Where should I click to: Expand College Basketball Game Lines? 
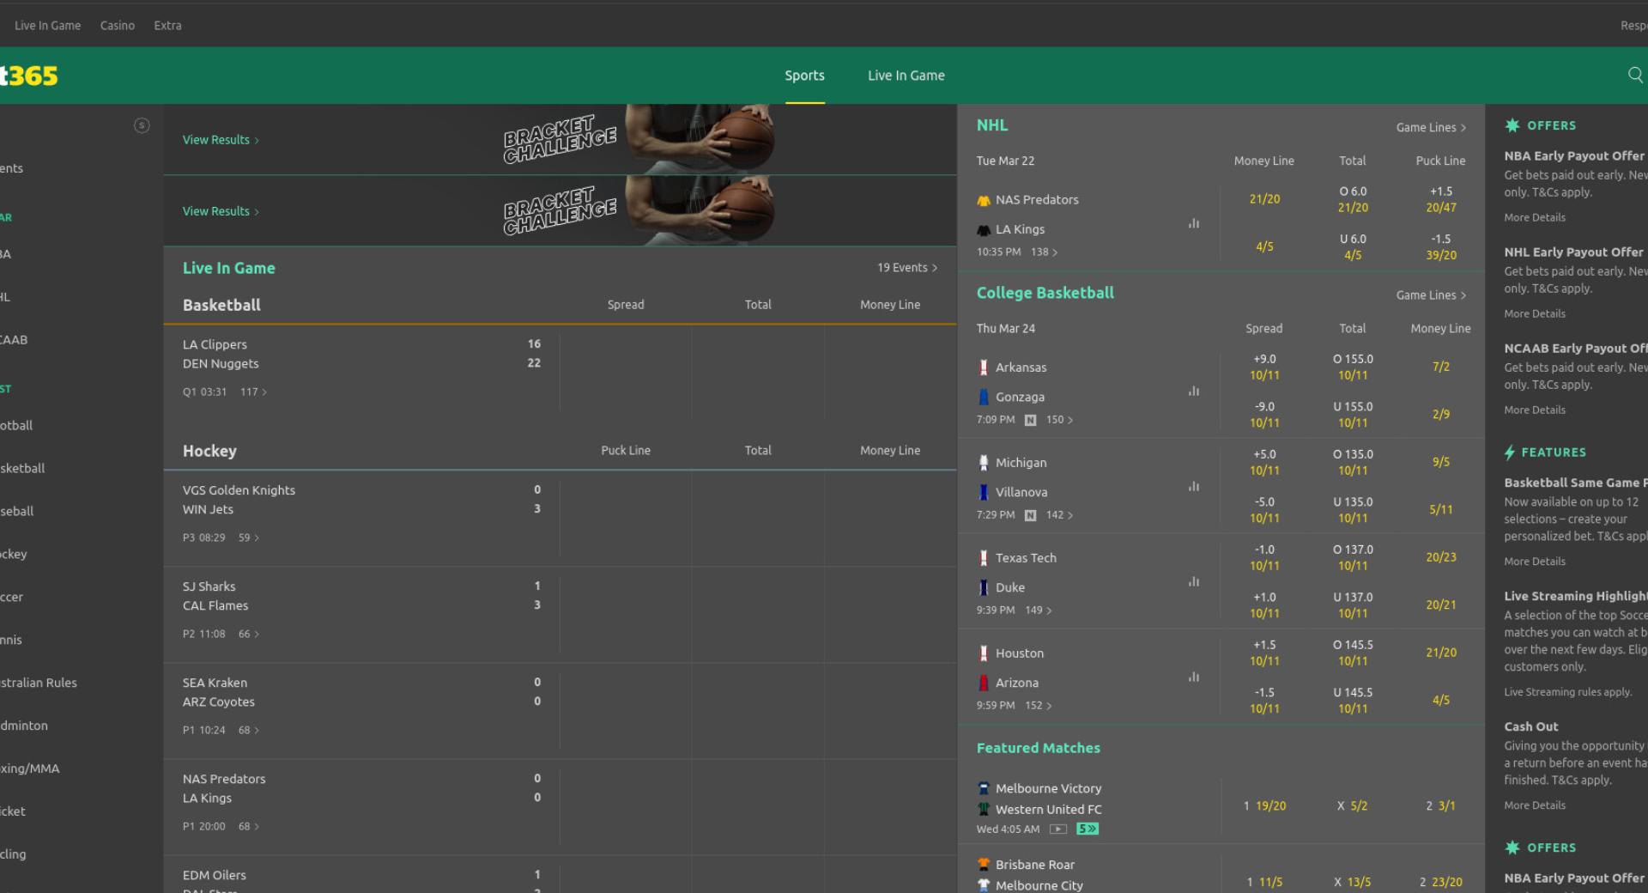coord(1431,295)
